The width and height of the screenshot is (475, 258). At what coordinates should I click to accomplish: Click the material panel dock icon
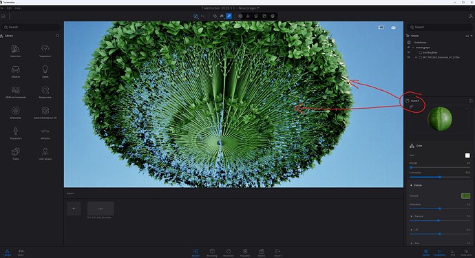[x=470, y=100]
